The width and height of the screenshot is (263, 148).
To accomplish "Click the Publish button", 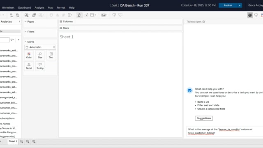I will 228,5.
